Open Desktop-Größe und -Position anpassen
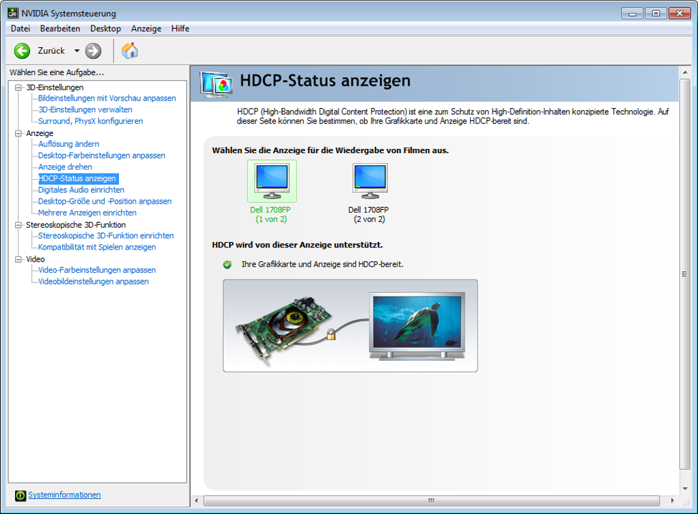The image size is (698, 514). tap(105, 202)
